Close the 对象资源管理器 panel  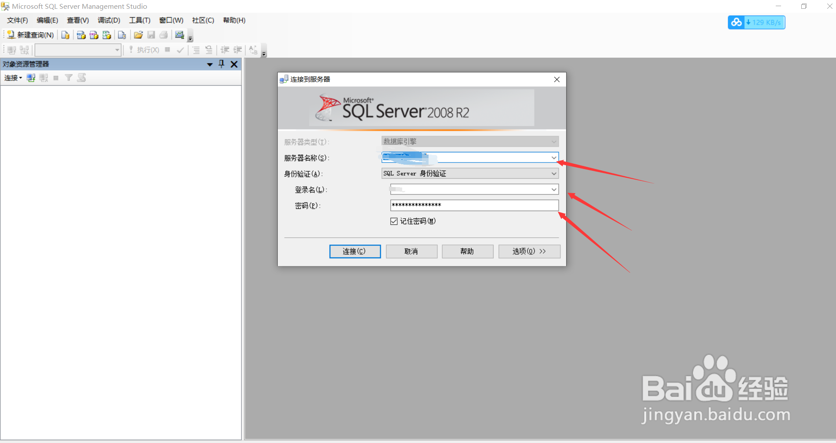click(x=234, y=65)
